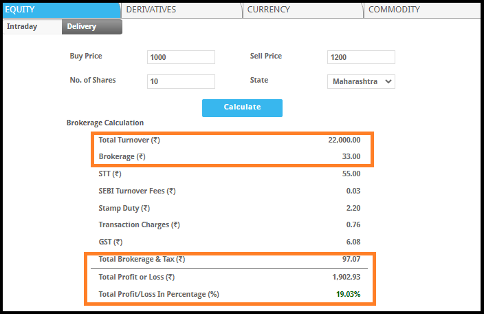Viewport: 484px width, 314px height.
Task: Click the green 19.03% profit percentage
Action: (x=348, y=294)
